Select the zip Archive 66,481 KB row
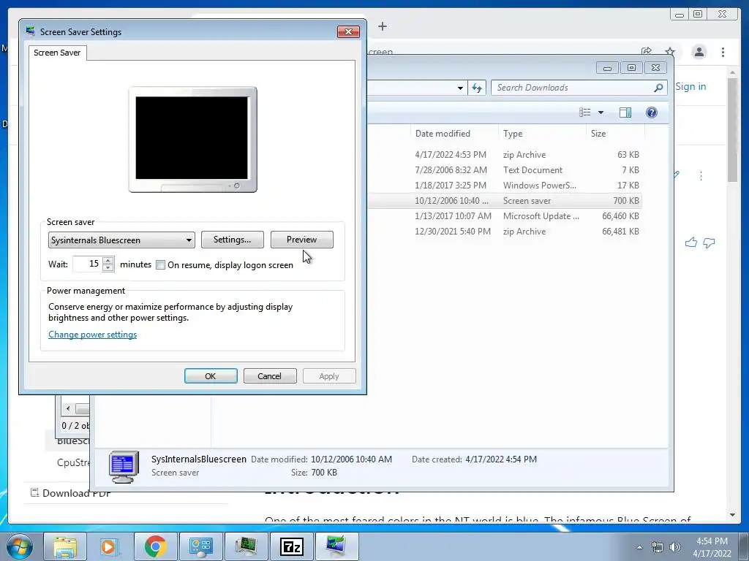 coord(505,232)
